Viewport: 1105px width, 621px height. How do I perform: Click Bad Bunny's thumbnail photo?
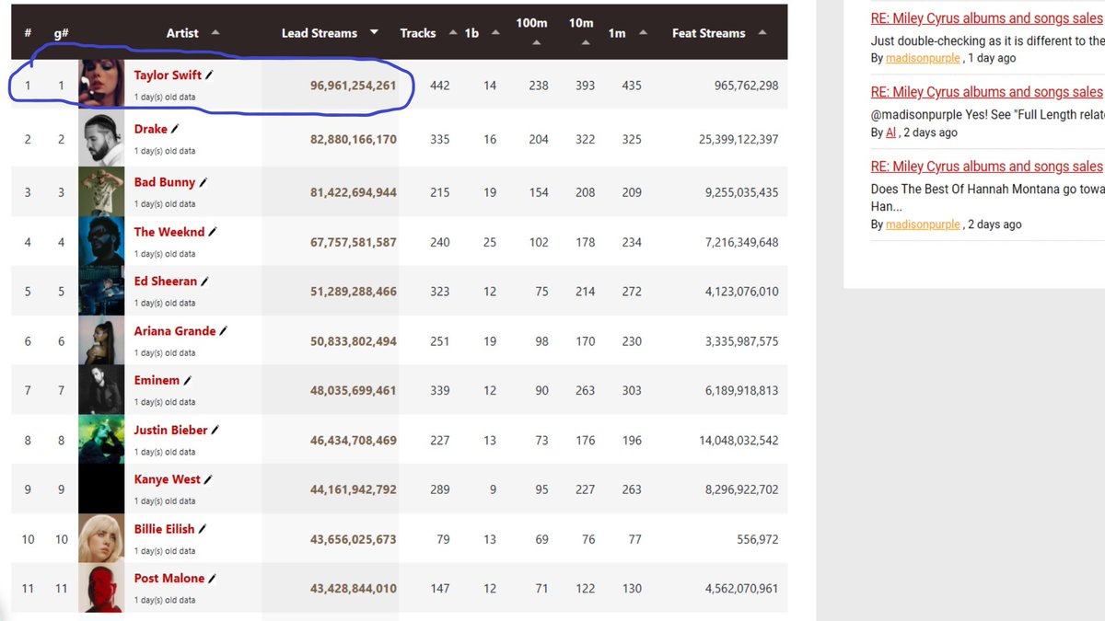[x=101, y=191]
